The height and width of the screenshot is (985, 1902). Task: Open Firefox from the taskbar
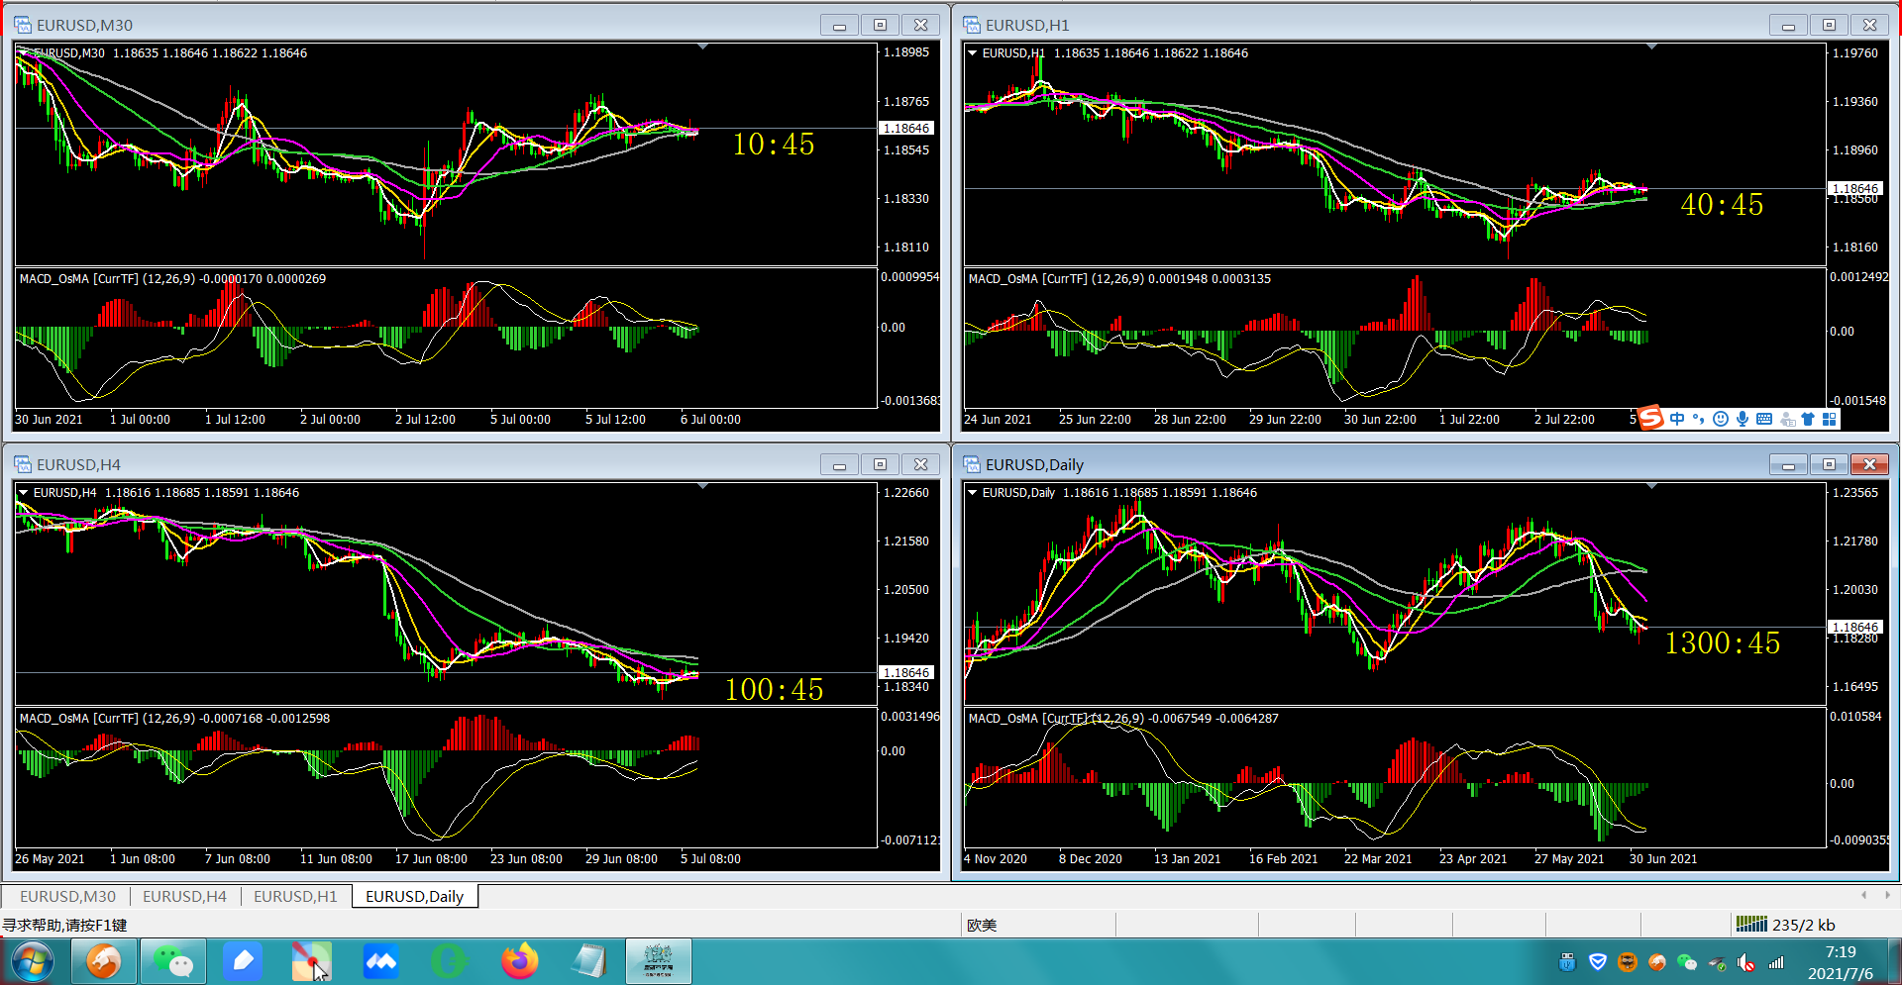[519, 961]
